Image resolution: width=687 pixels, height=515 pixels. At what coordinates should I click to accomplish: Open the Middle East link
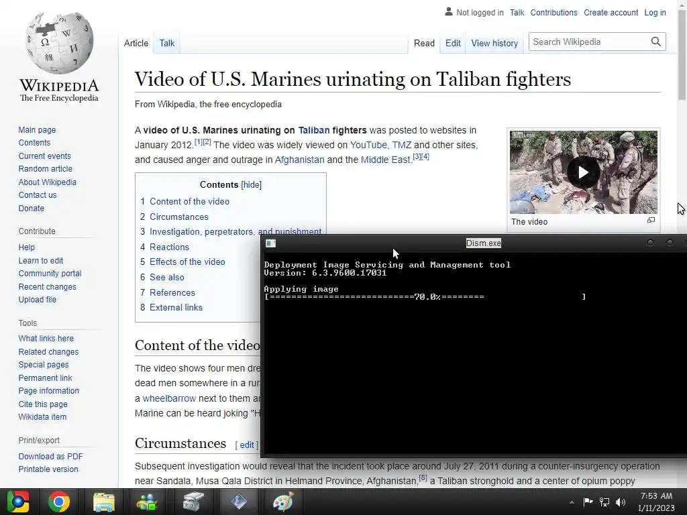[x=385, y=160]
